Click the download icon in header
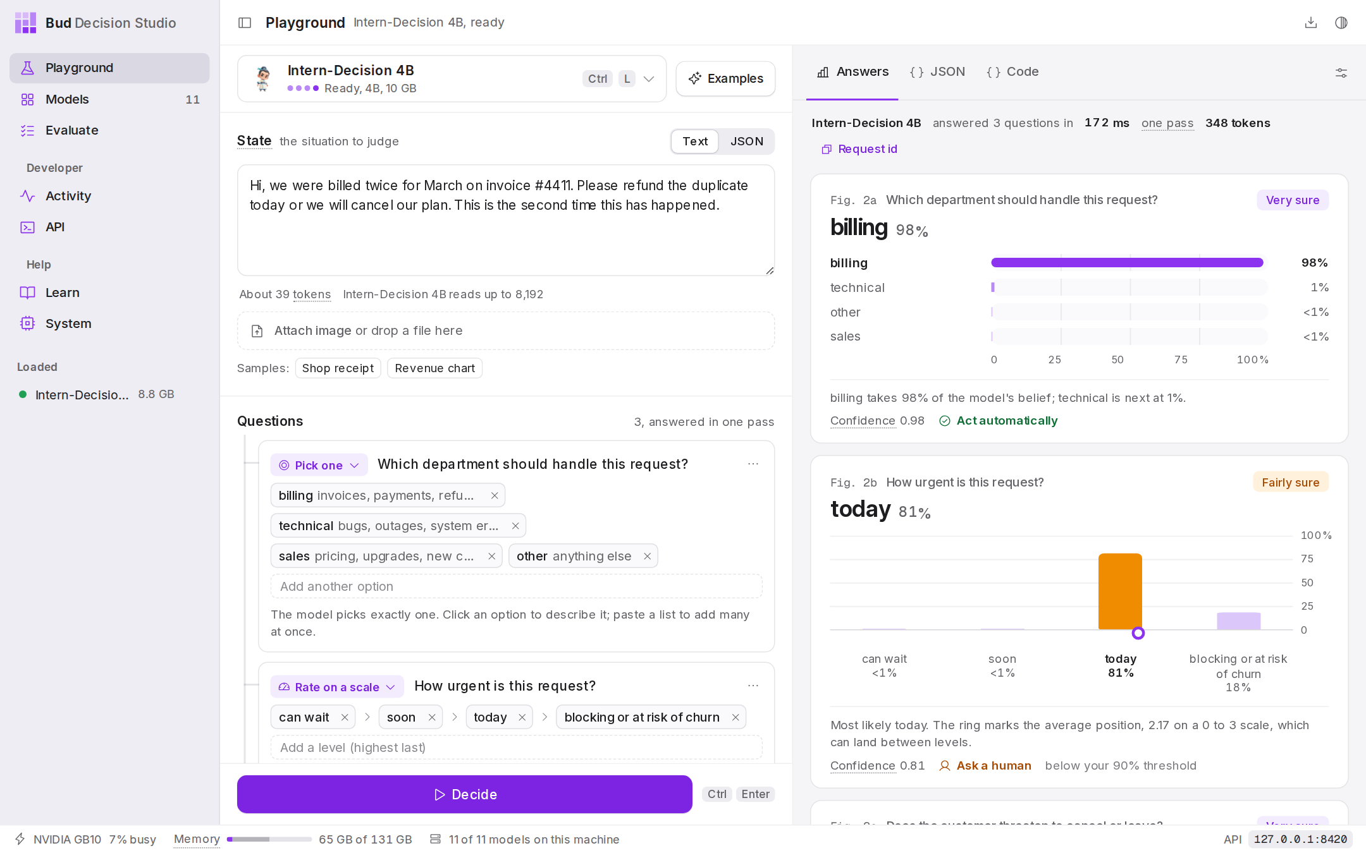1366x853 pixels. click(1311, 23)
